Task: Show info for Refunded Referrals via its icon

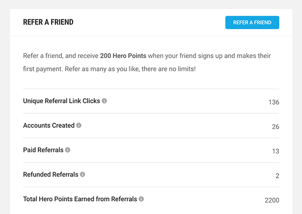Action: 83,174
